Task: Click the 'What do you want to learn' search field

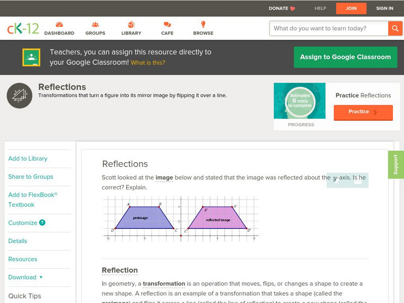Action: coord(329,28)
